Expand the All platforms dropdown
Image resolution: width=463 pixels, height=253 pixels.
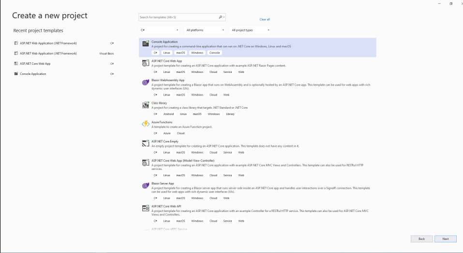click(x=204, y=30)
